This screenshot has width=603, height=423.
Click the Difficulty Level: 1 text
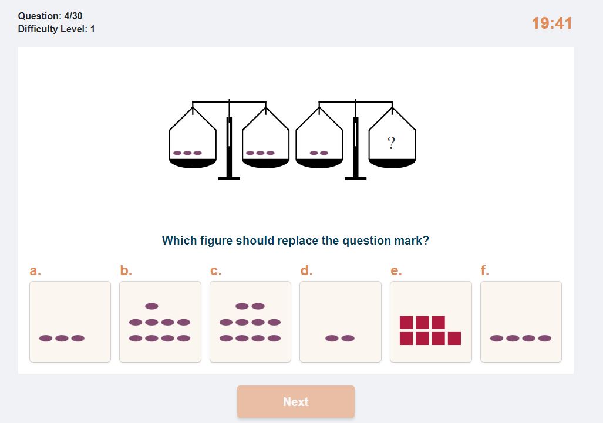(x=56, y=29)
